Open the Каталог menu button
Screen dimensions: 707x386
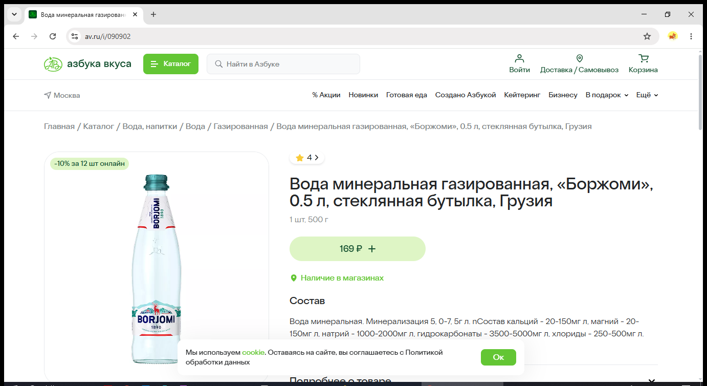pyautogui.click(x=170, y=64)
